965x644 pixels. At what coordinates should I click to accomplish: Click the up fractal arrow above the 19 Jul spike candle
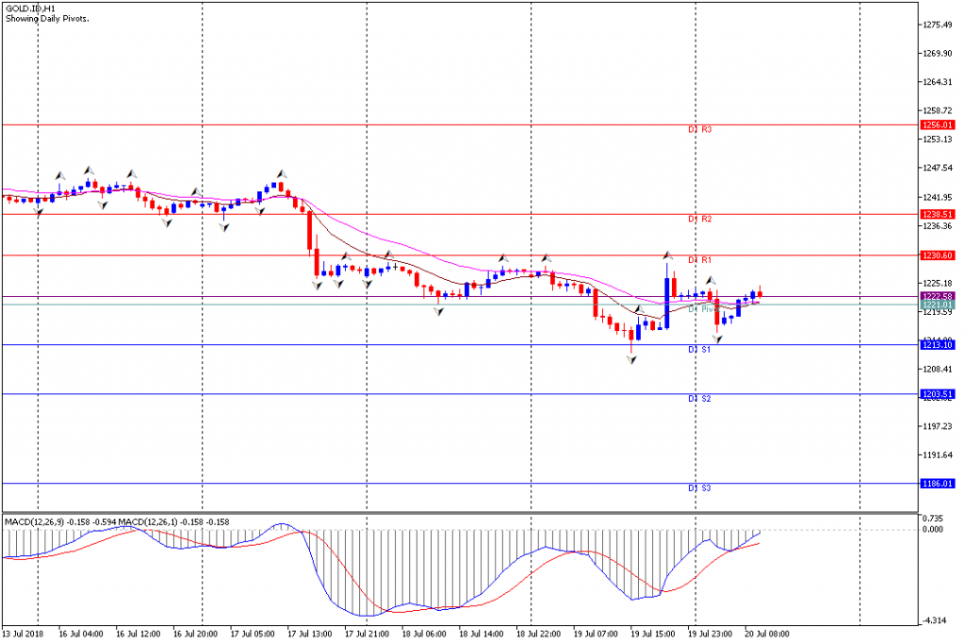click(x=668, y=255)
